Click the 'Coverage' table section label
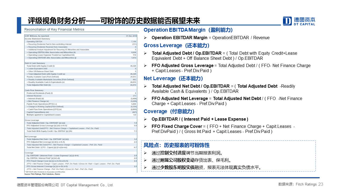Viewport: 343px width, 193px height. (x=29, y=153)
